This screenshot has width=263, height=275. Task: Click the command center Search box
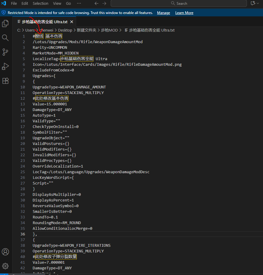pyautogui.click(x=179, y=4)
